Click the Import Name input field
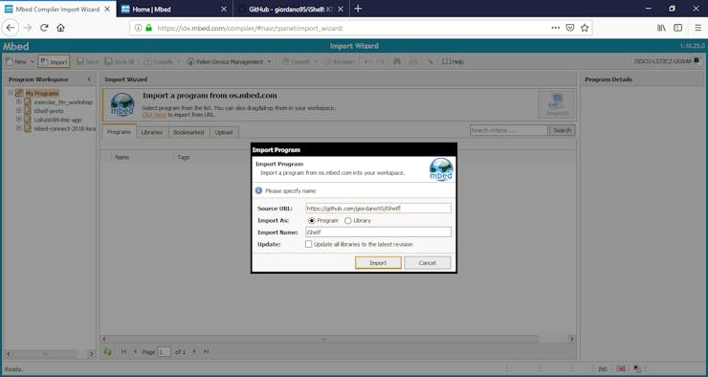 click(378, 233)
